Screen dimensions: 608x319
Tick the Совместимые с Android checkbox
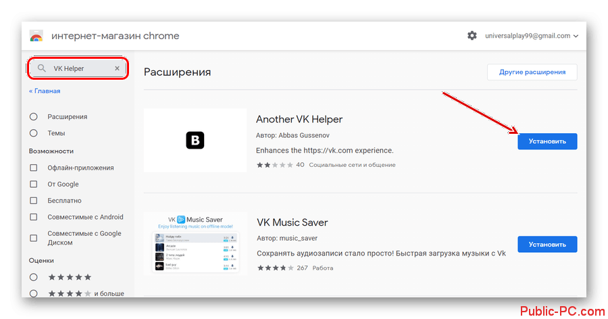pyautogui.click(x=34, y=217)
